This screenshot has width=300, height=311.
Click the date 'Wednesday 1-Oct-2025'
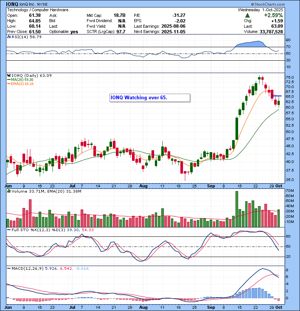point(260,10)
